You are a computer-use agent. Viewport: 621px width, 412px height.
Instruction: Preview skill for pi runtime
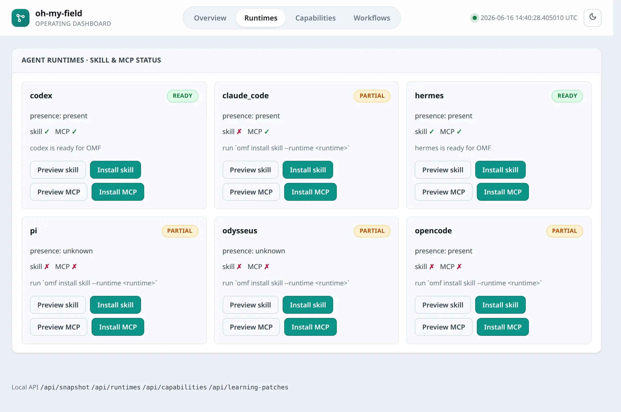point(58,305)
